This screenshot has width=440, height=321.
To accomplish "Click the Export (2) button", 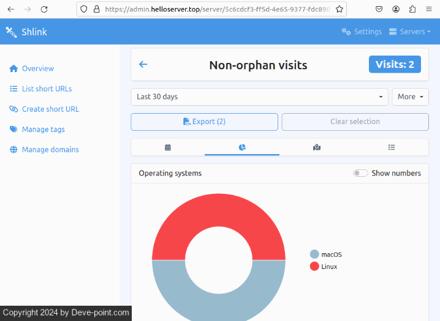I will coord(205,122).
